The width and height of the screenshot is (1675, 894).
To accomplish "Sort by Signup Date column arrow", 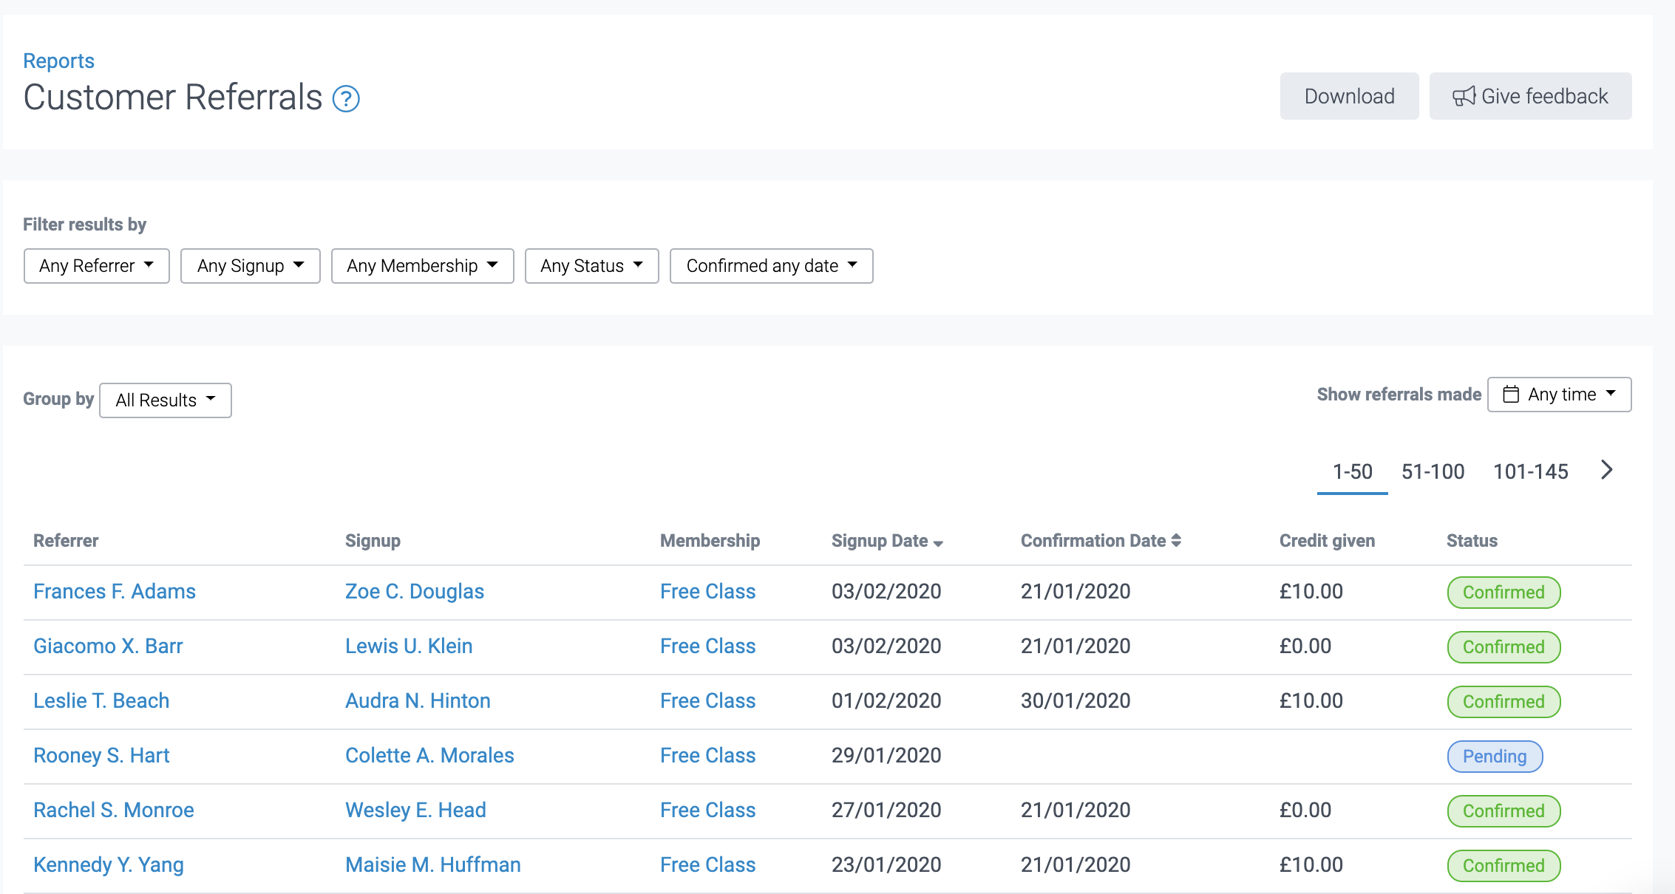I will [x=938, y=542].
